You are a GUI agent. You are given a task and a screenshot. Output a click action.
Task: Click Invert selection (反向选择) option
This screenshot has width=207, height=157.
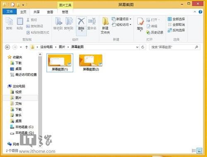(176, 30)
